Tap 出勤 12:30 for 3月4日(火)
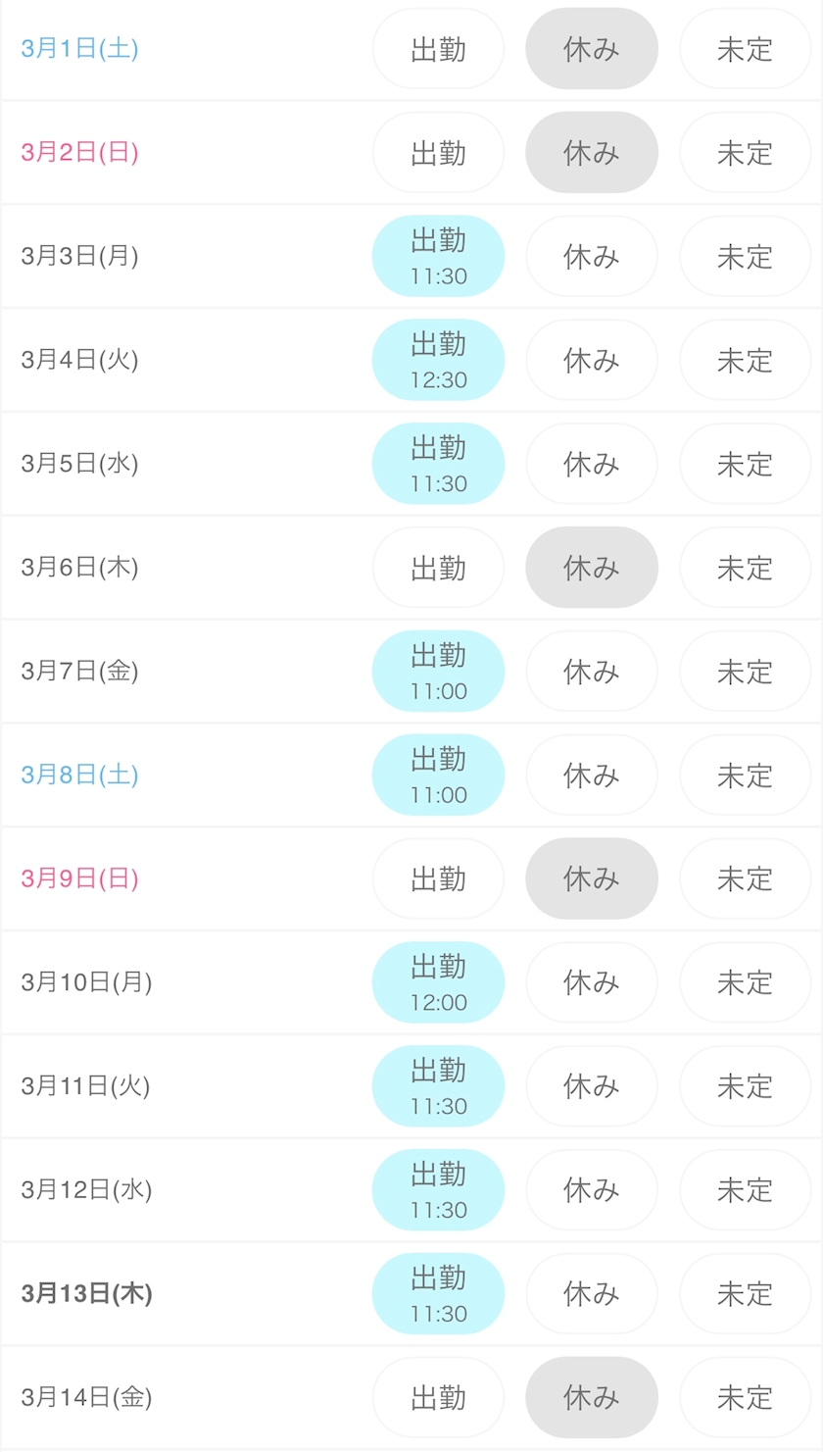This screenshot has height=1452, width=823. 438,361
